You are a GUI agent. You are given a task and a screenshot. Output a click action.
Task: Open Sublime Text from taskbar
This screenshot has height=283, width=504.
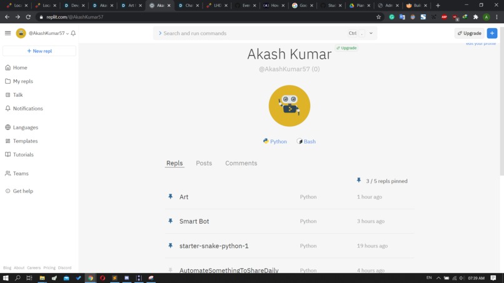(114, 278)
